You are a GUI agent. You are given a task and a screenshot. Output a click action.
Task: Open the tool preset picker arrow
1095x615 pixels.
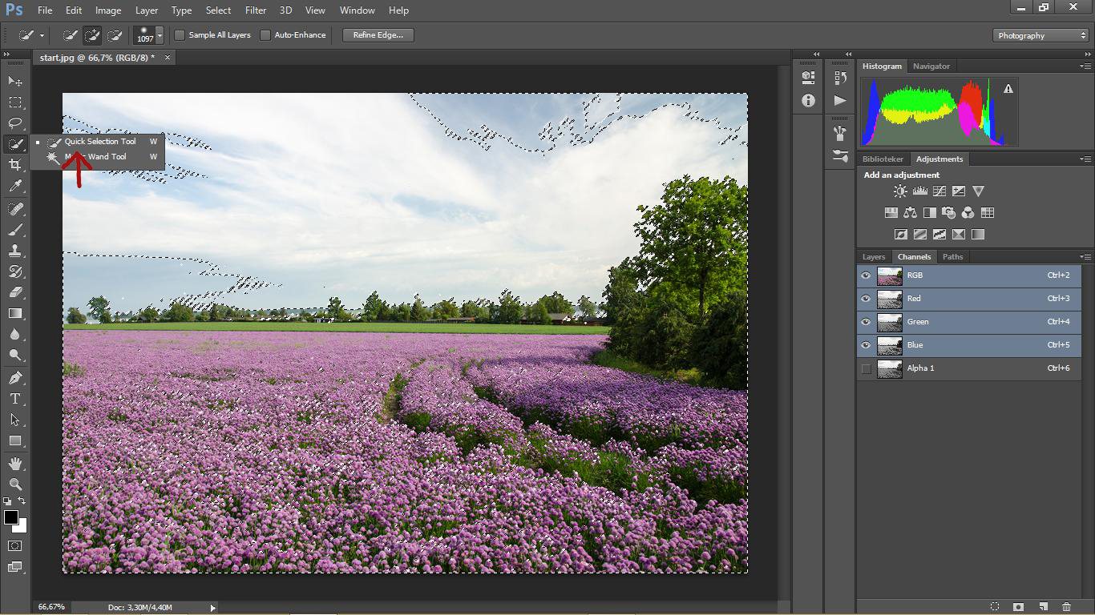tap(42, 35)
